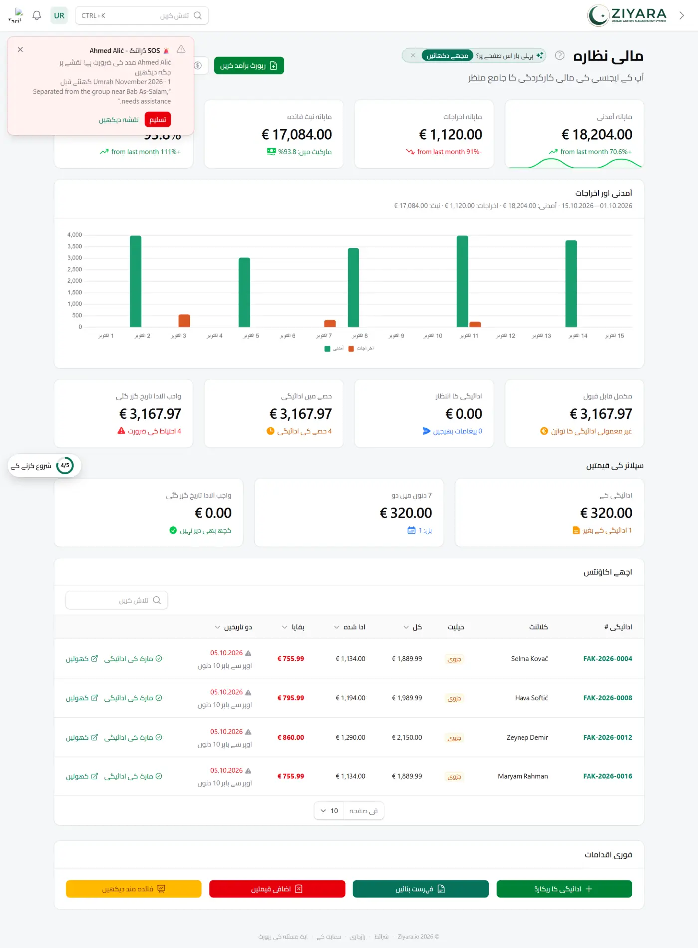Sort by the due dates column

pyautogui.click(x=233, y=627)
